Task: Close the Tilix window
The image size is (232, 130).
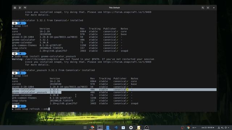Action: (x=214, y=8)
